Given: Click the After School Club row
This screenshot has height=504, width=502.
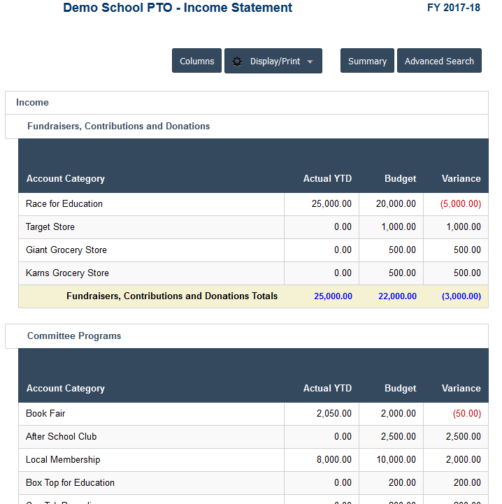Looking at the screenshot, I should tap(253, 437).
